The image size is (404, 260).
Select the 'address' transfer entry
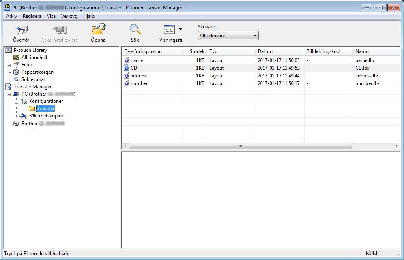coord(139,76)
